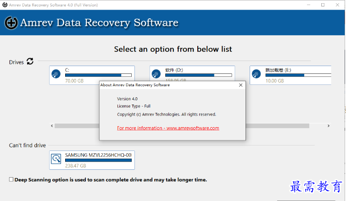Close the Amrev Data Recovery main window

(337, 5)
